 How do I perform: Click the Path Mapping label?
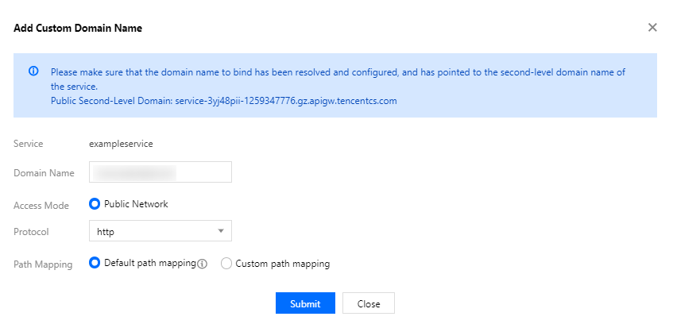click(43, 264)
